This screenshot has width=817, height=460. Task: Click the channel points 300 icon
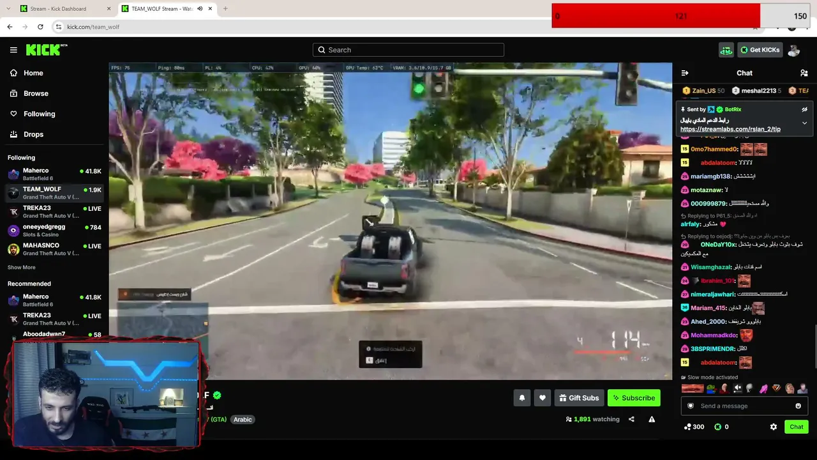pos(687,427)
